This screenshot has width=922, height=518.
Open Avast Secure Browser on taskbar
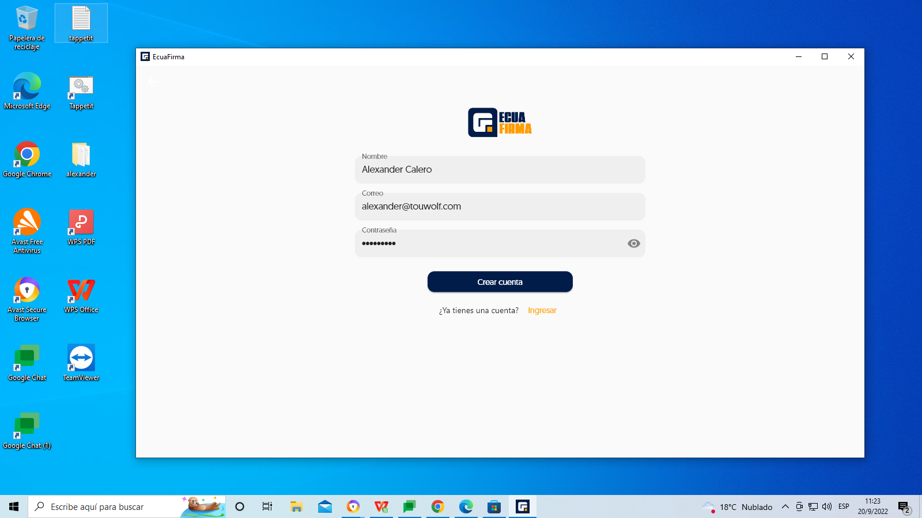coord(353,506)
